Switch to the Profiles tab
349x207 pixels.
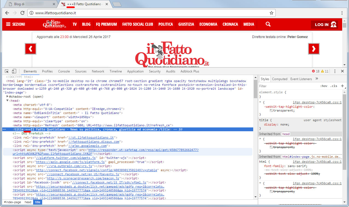(x=47, y=71)
